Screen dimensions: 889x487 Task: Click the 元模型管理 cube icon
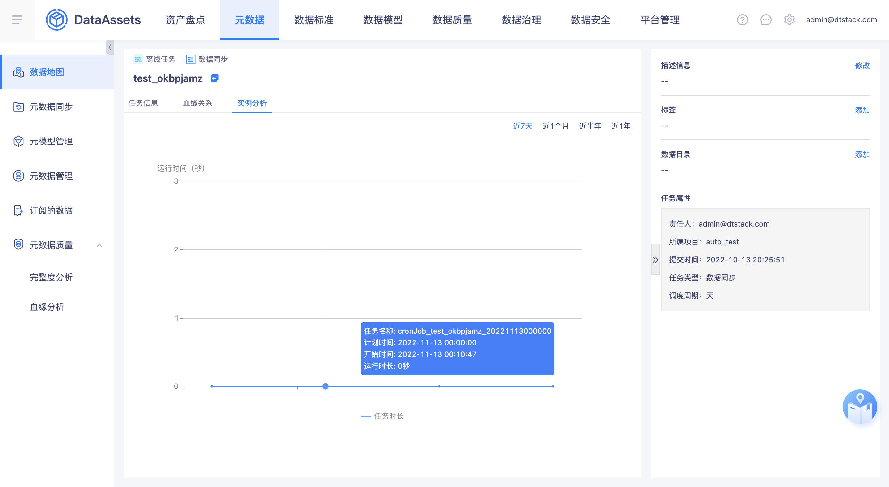pos(18,141)
